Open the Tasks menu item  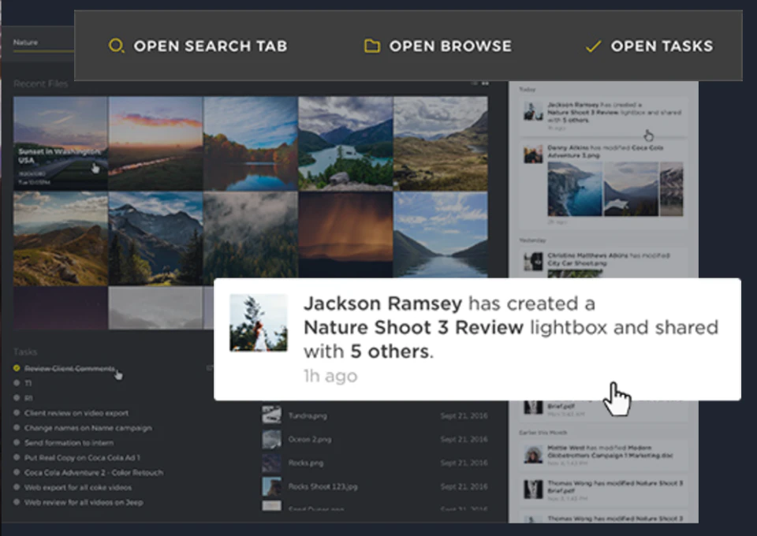point(662,46)
